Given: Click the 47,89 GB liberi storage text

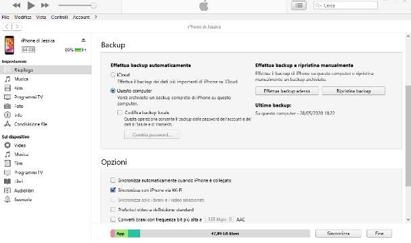Looking at the screenshot, I should point(225,234).
